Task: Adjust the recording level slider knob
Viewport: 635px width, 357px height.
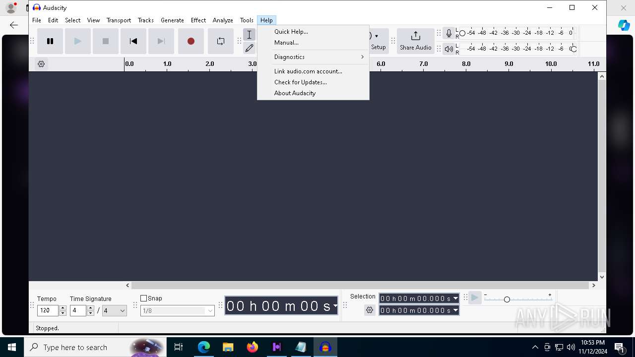Action: (462, 33)
